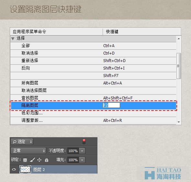Viewport: 191px width, 182px height.
Task: Select the 色彩范围... command row
Action: (93, 113)
